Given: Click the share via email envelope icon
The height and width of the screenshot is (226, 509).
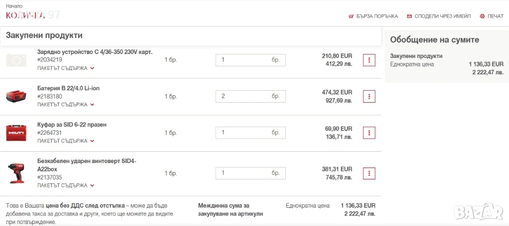Looking at the screenshot, I should tap(409, 16).
